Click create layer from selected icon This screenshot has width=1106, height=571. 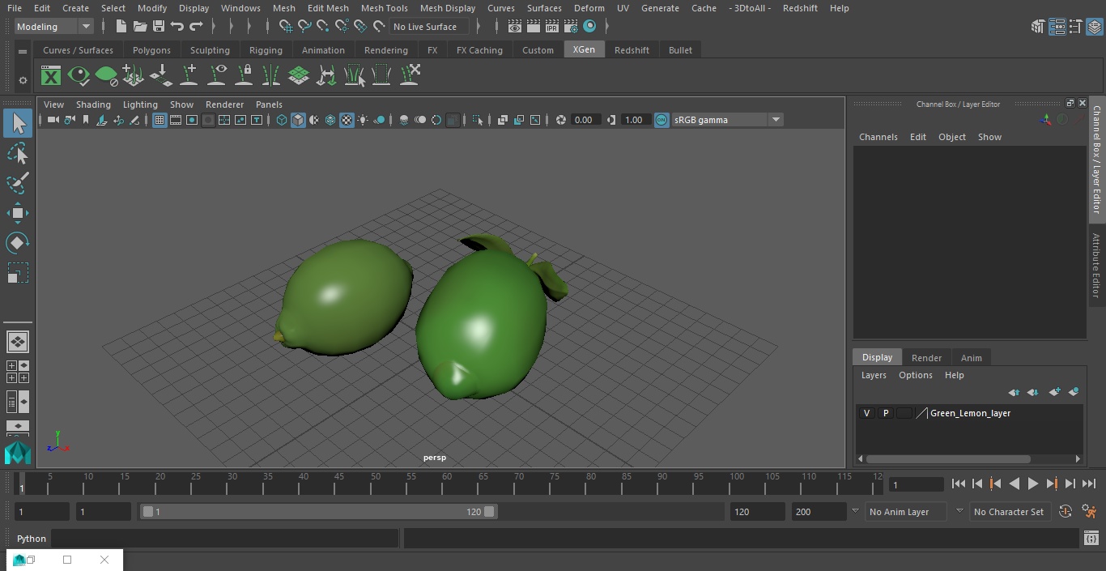tap(1074, 392)
